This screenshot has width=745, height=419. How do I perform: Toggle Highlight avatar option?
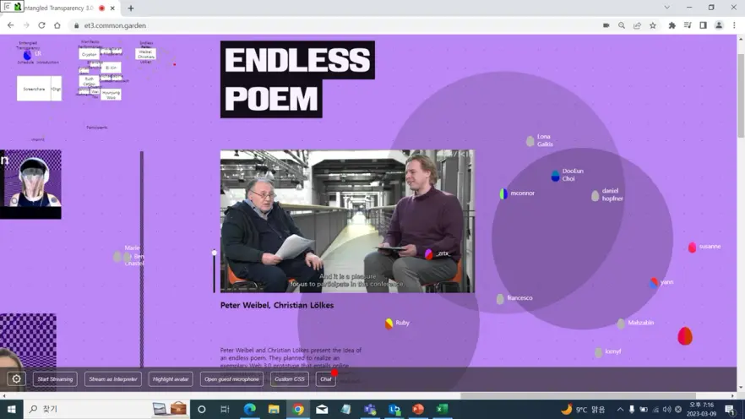click(171, 379)
